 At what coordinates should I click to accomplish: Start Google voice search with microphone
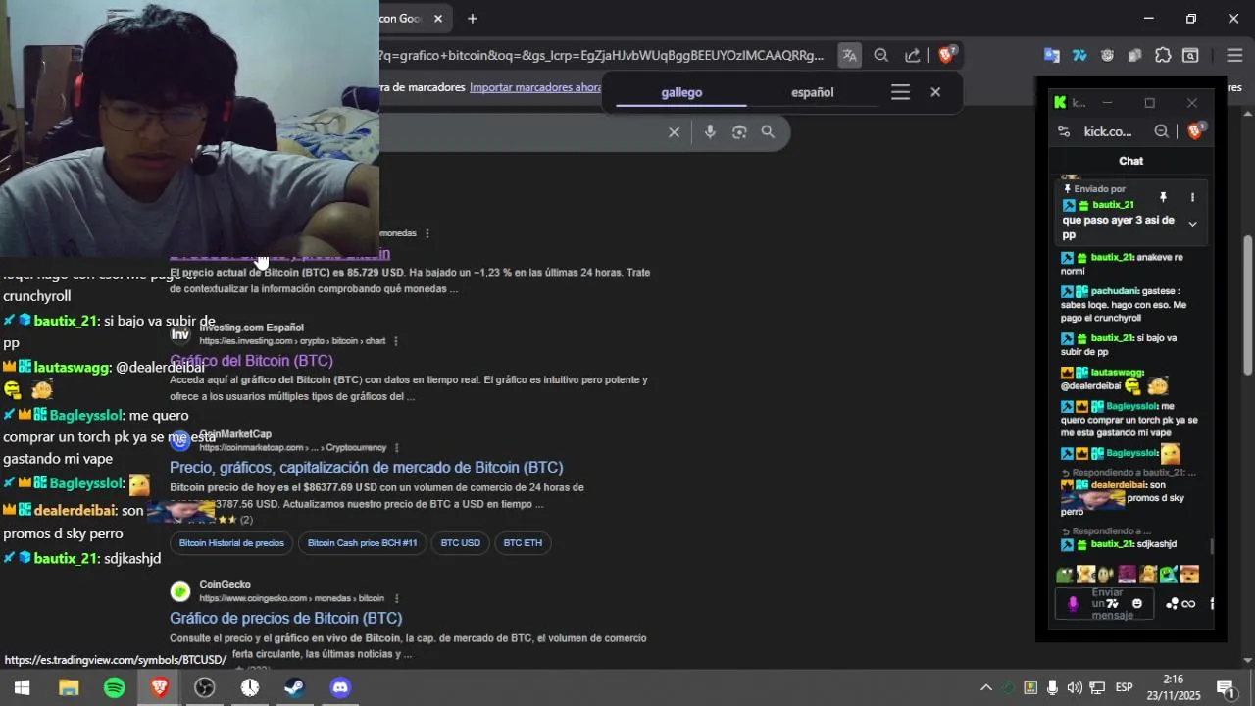pyautogui.click(x=710, y=132)
